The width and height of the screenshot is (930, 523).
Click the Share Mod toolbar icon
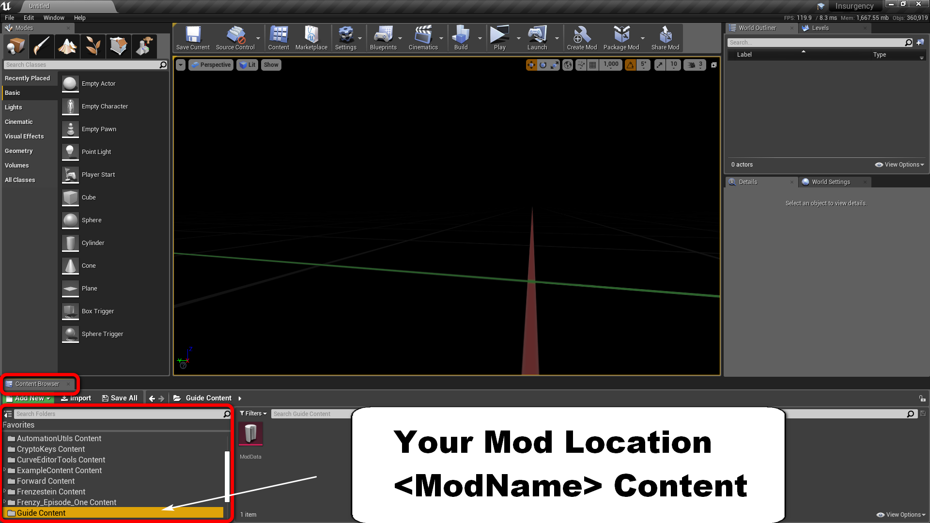[x=665, y=38]
